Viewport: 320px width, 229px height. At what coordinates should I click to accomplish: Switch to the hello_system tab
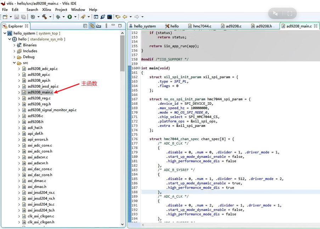pyautogui.click(x=142, y=26)
